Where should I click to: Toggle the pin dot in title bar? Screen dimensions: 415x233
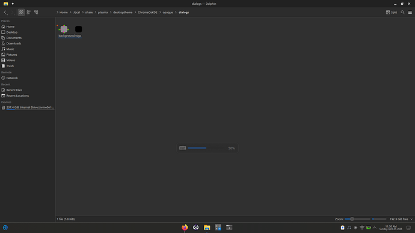pos(13,4)
